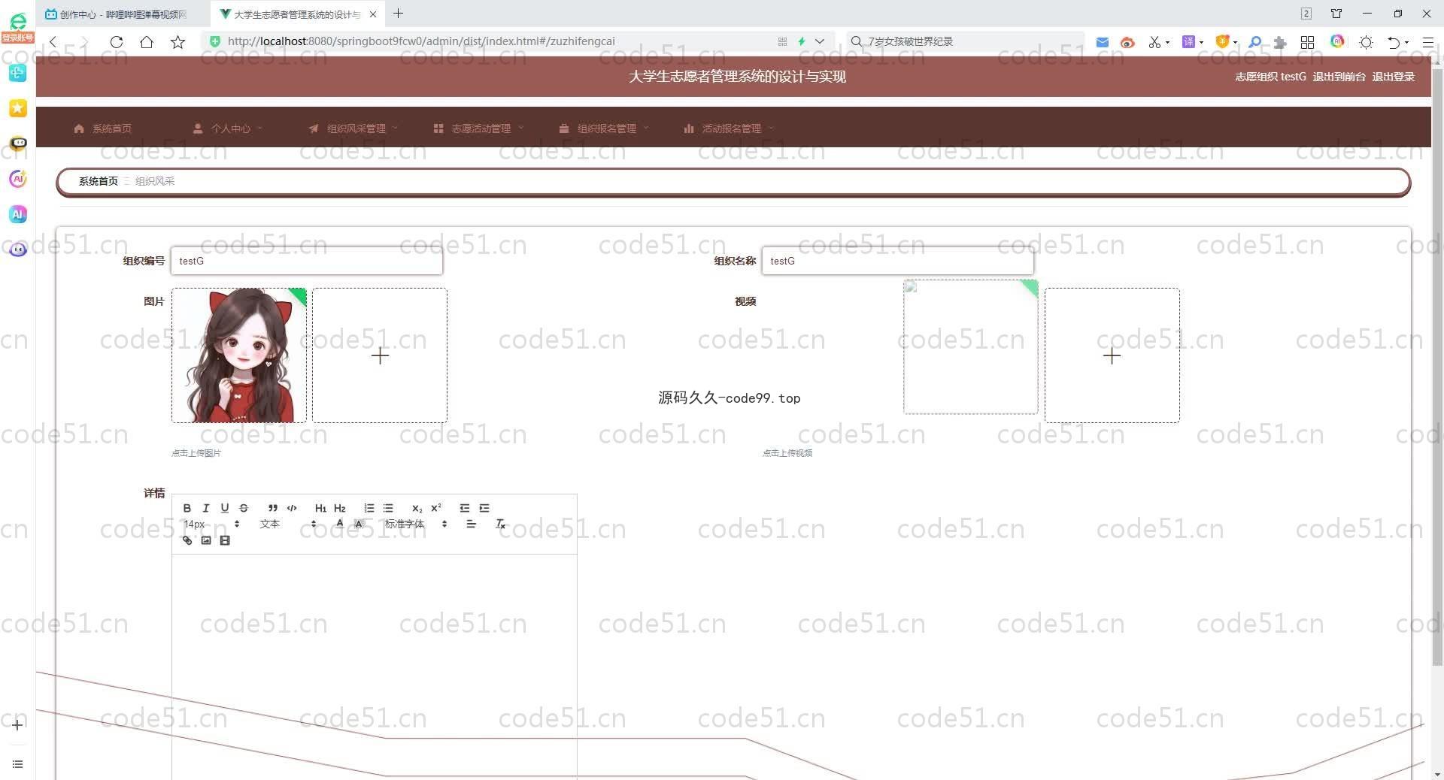
Task: Increase indent in the editor
Action: point(484,508)
